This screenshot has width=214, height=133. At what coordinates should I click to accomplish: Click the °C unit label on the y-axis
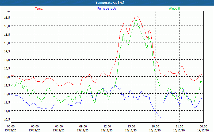pyautogui.click(x=8, y=12)
